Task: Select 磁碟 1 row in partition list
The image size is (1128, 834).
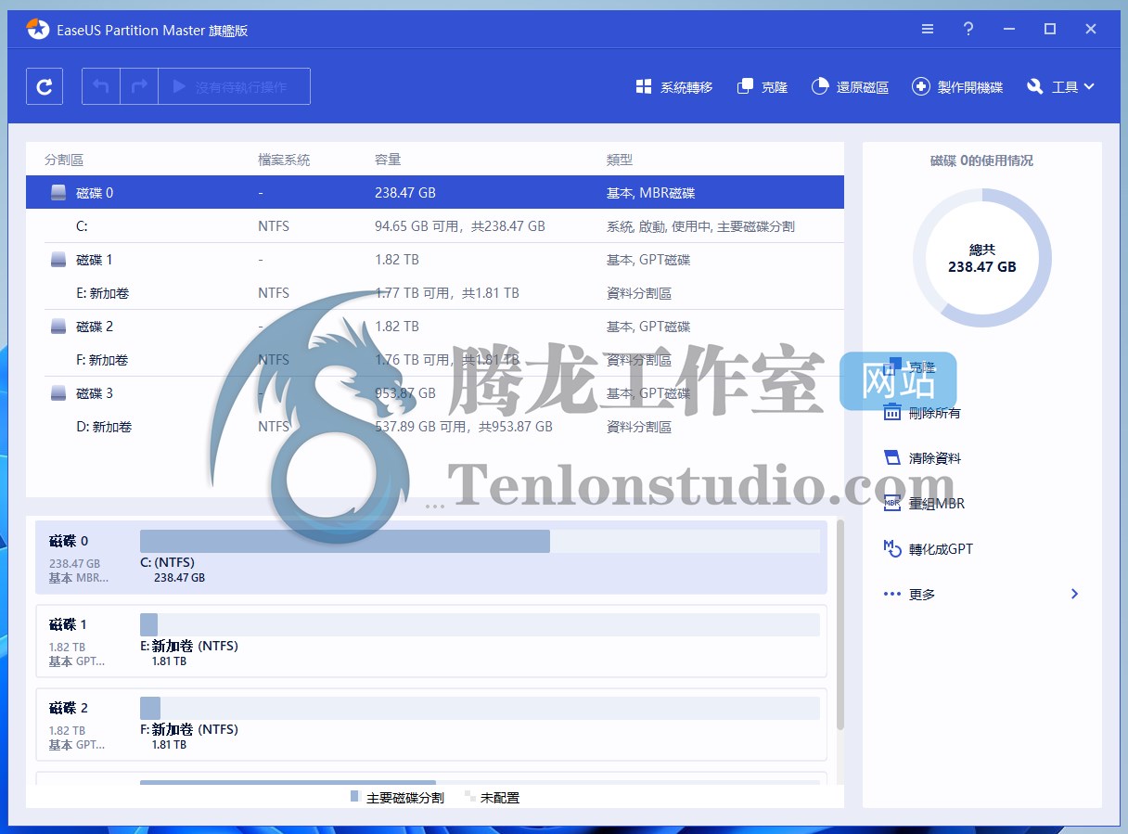Action: coord(435,260)
